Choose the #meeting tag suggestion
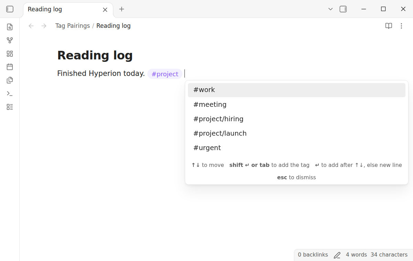413x261 pixels. pos(297,104)
